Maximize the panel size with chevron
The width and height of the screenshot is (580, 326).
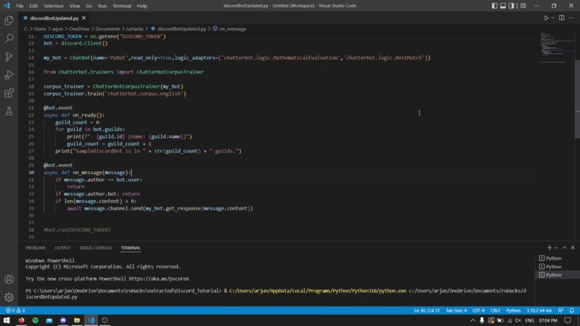coord(564,248)
